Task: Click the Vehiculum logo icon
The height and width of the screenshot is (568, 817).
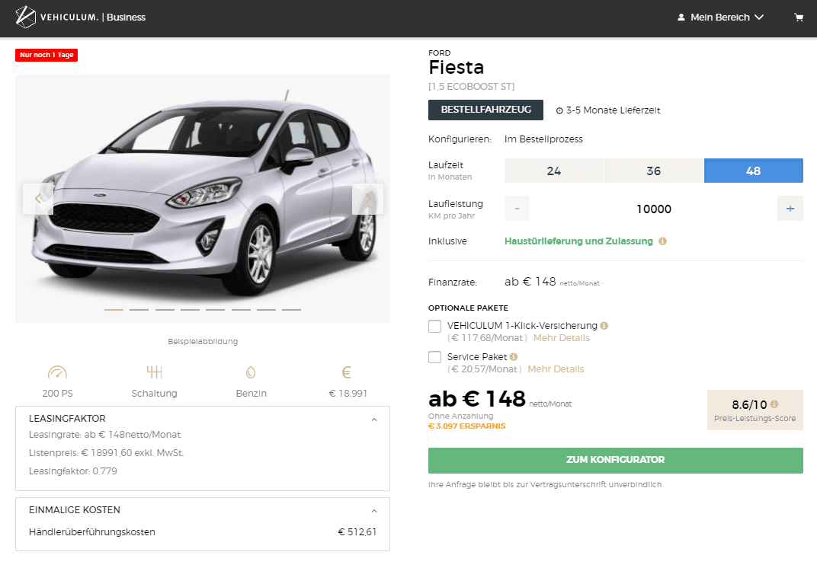Action: (26, 18)
